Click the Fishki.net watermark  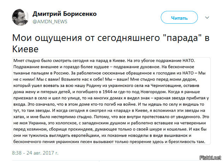point(211,158)
